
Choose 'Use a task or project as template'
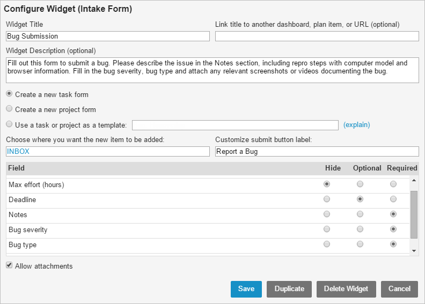point(9,124)
